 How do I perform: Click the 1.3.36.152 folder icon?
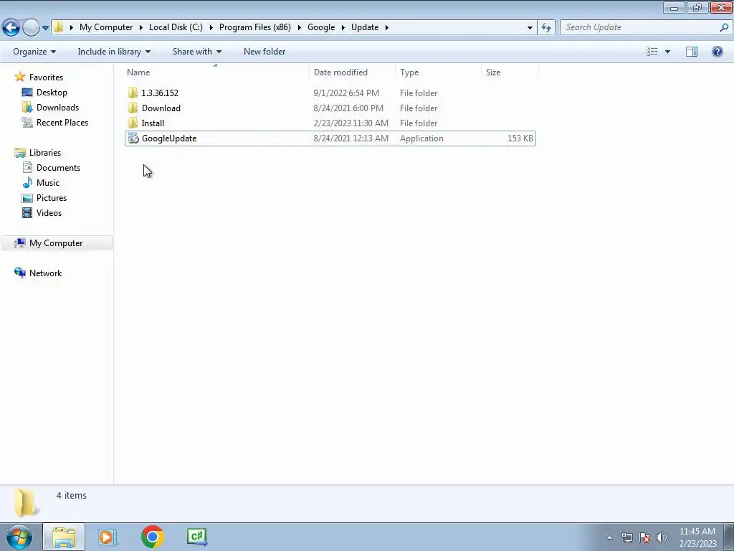[133, 93]
